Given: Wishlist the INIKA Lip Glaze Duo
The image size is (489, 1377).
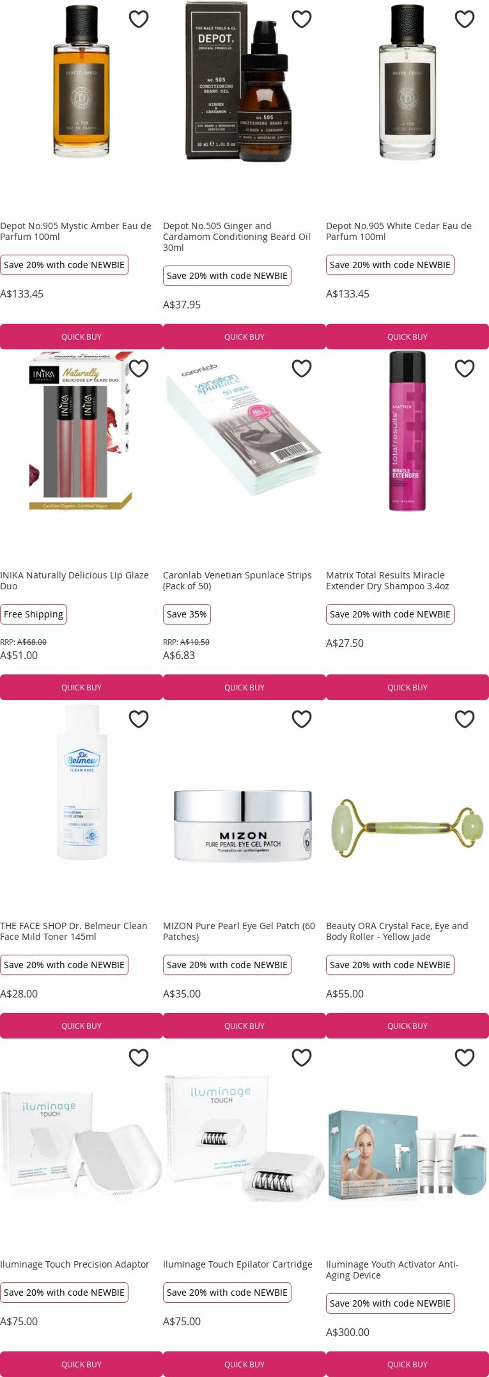Looking at the screenshot, I should point(139,368).
